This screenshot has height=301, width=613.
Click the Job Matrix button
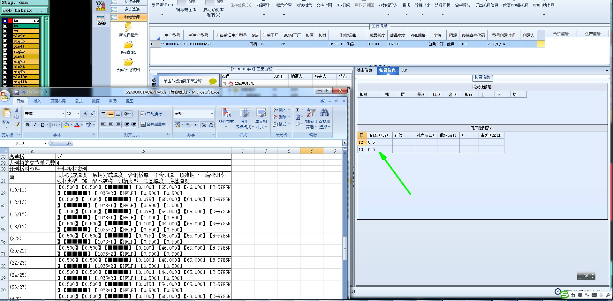pyautogui.click(x=25, y=10)
